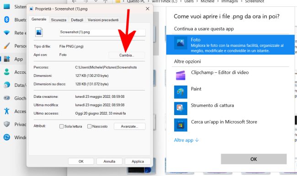Click the Foto app icon in dialog

180,43
